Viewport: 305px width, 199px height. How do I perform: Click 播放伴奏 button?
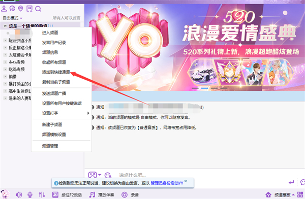106,195
